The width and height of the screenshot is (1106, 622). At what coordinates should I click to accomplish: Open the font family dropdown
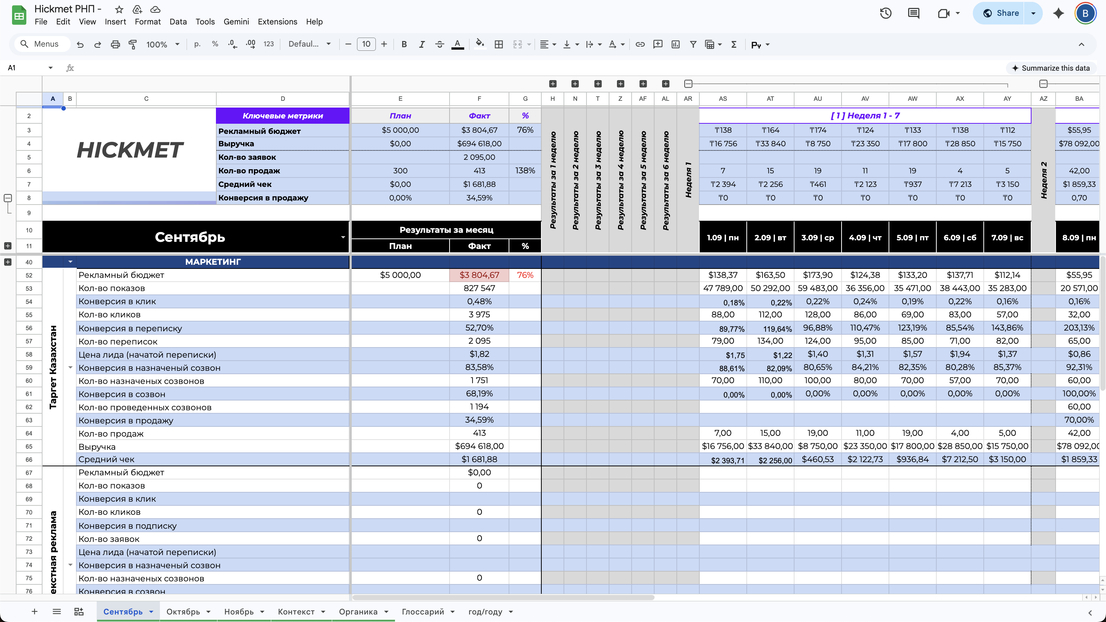pos(310,44)
